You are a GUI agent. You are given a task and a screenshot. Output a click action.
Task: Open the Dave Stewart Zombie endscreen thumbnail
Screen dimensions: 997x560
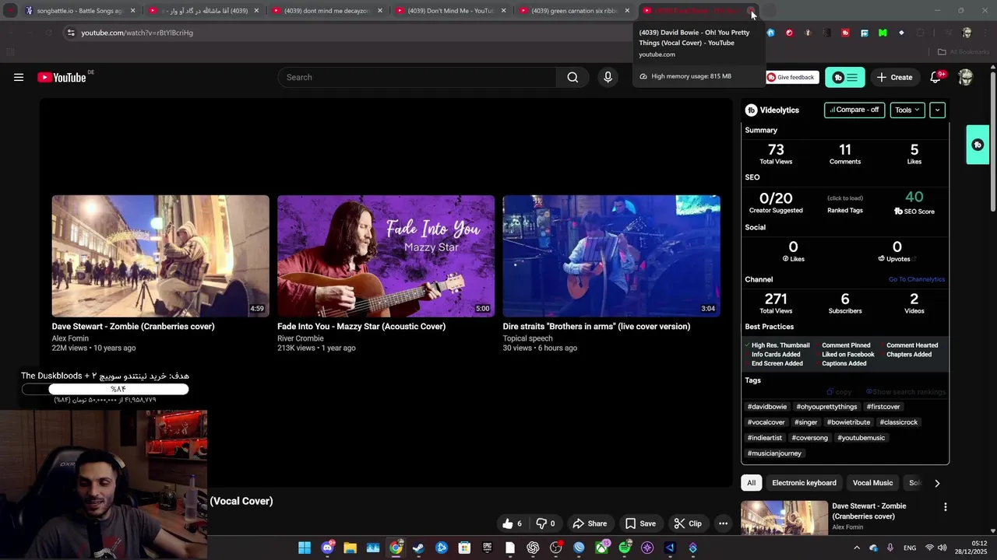tap(160, 256)
